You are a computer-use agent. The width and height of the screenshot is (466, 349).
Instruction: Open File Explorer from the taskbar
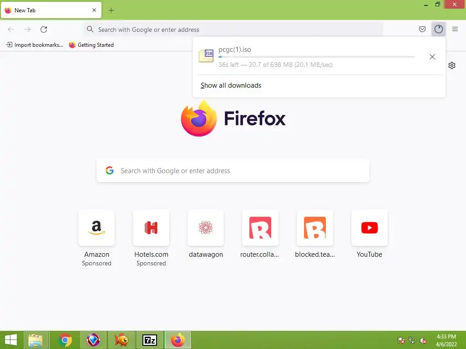[35, 340]
